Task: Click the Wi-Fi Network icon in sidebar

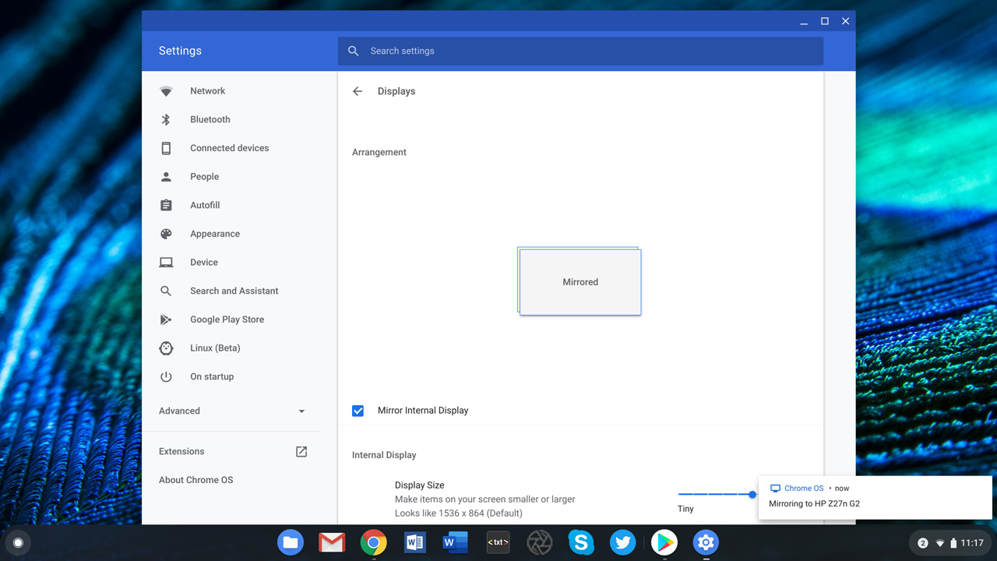Action: tap(166, 91)
